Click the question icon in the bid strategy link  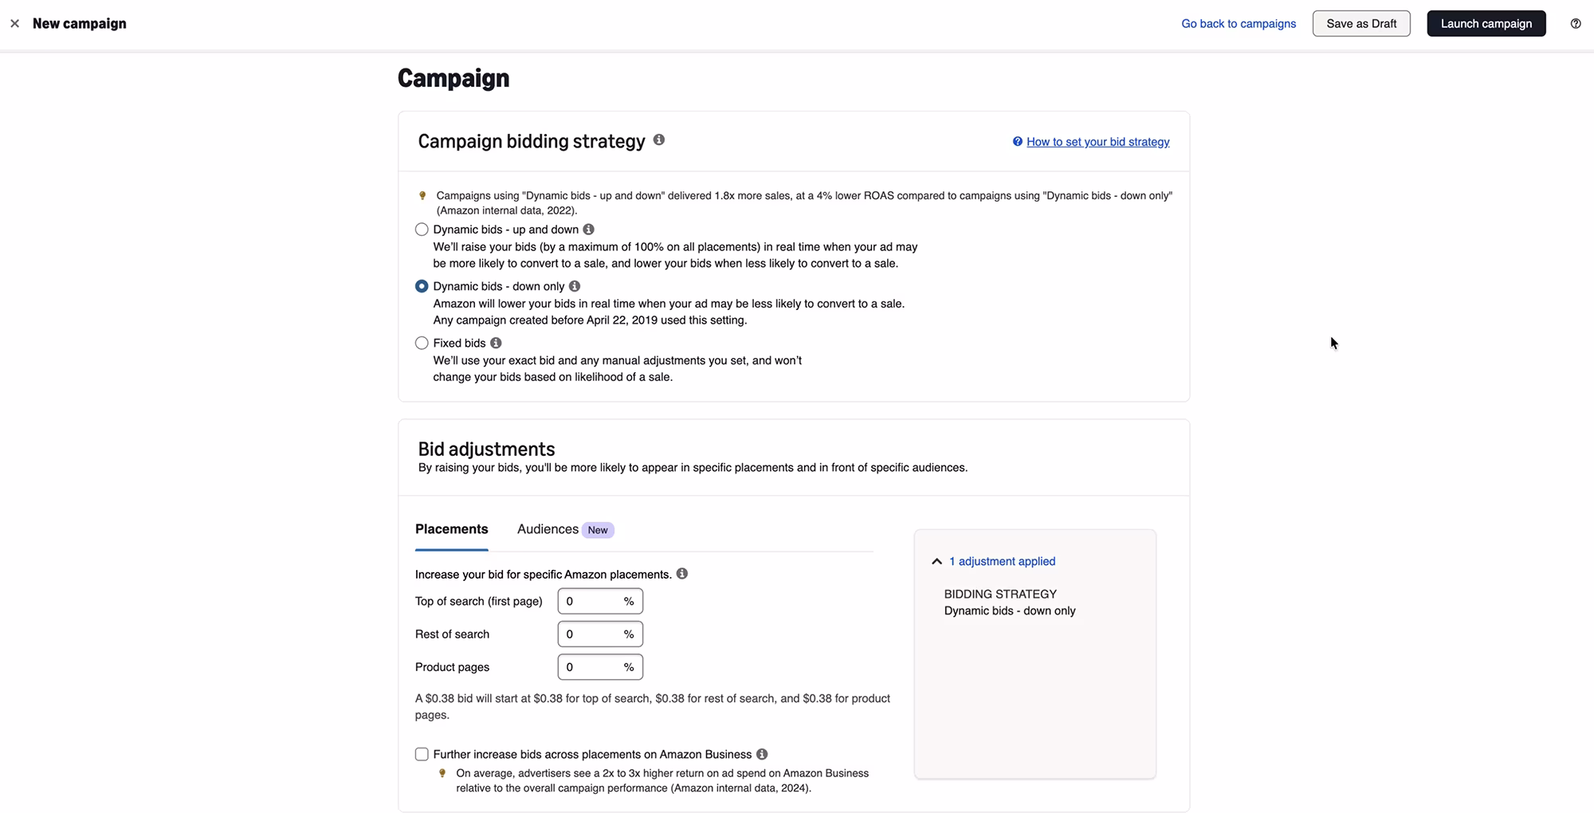click(1017, 141)
